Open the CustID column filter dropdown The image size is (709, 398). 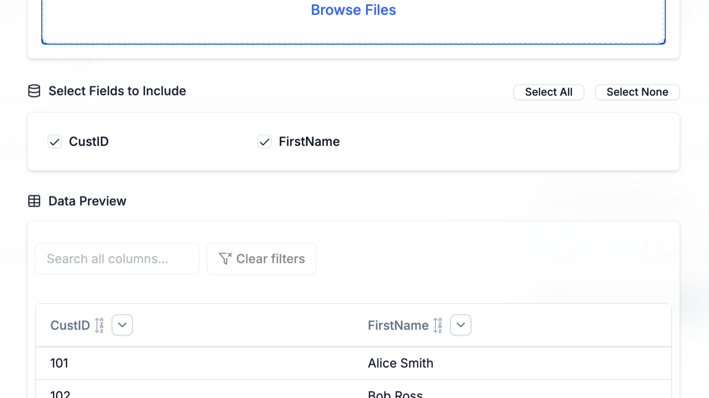click(x=122, y=325)
